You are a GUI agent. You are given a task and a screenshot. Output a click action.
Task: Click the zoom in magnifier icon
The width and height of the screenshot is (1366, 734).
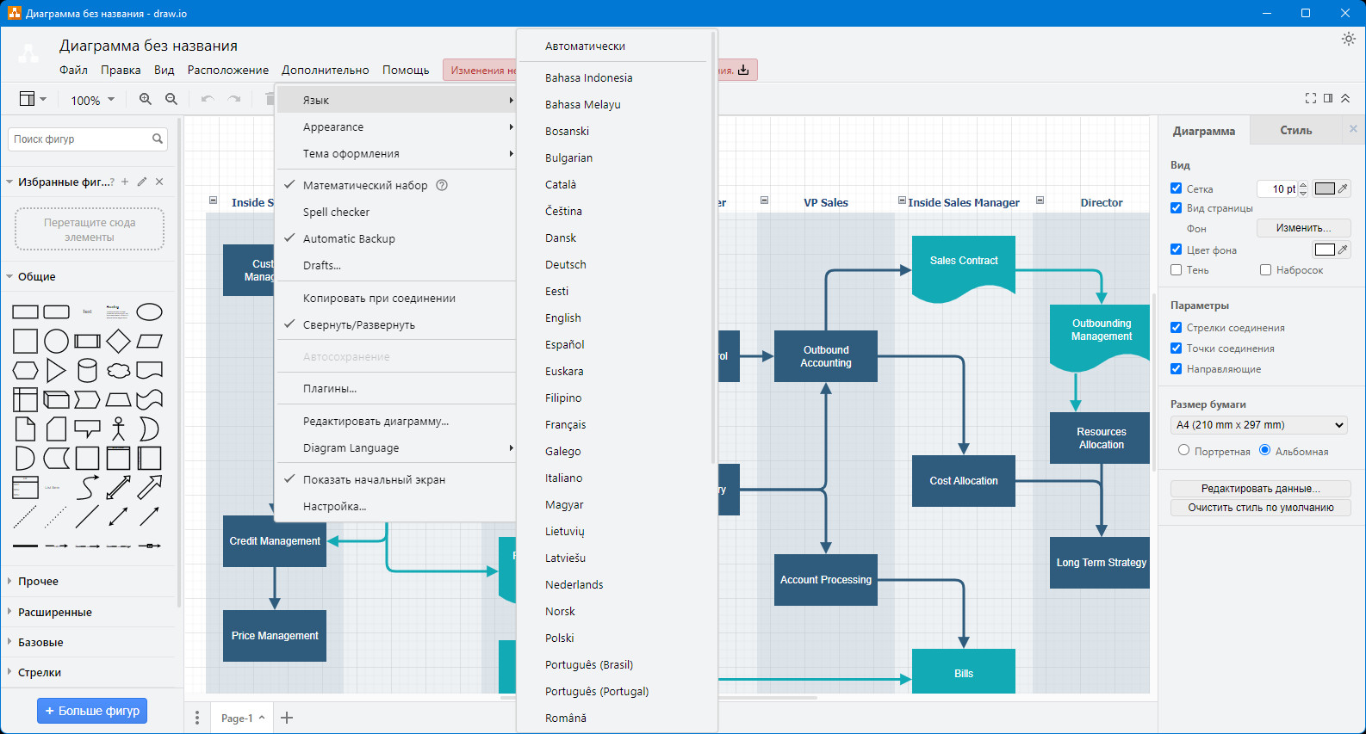coord(146,99)
